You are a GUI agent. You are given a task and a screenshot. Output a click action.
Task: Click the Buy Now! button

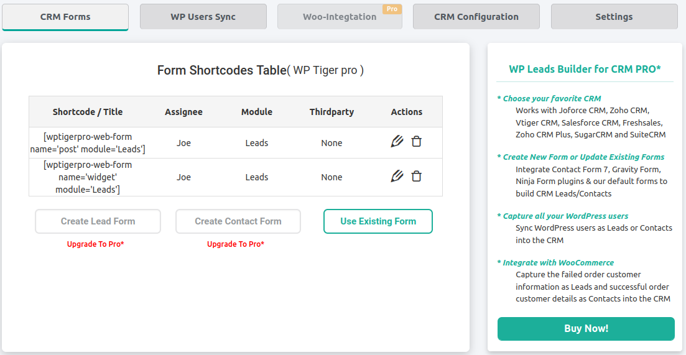tap(586, 329)
